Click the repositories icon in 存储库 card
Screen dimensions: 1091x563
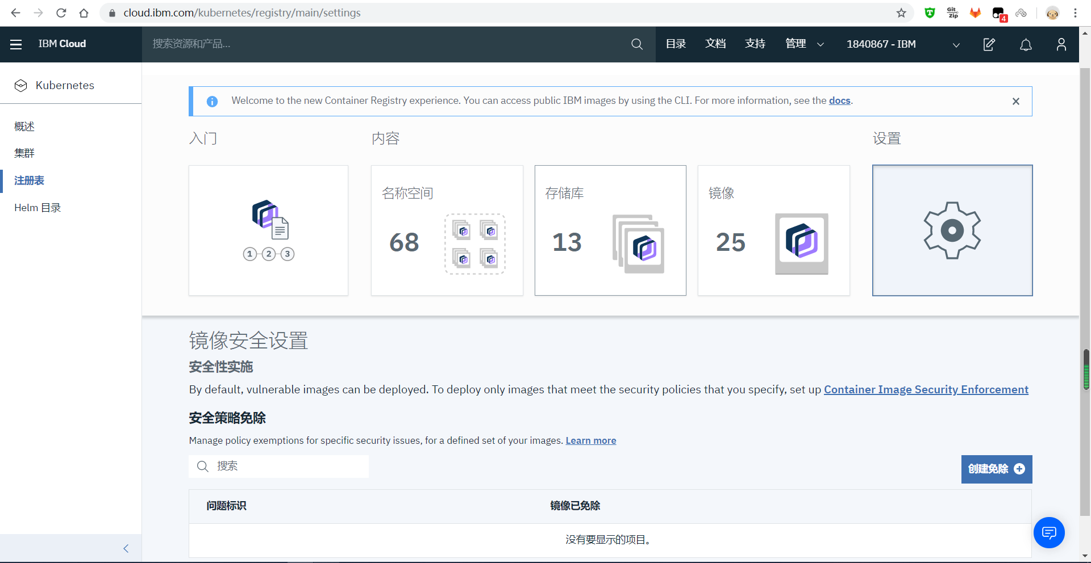click(638, 244)
